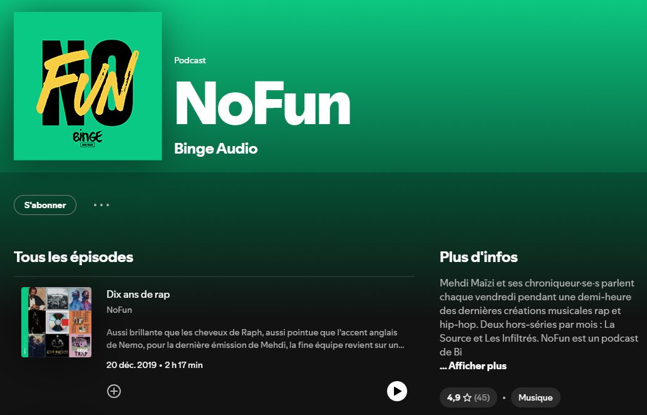
Task: Click the star icon in the rating chip
Action: 467,397
